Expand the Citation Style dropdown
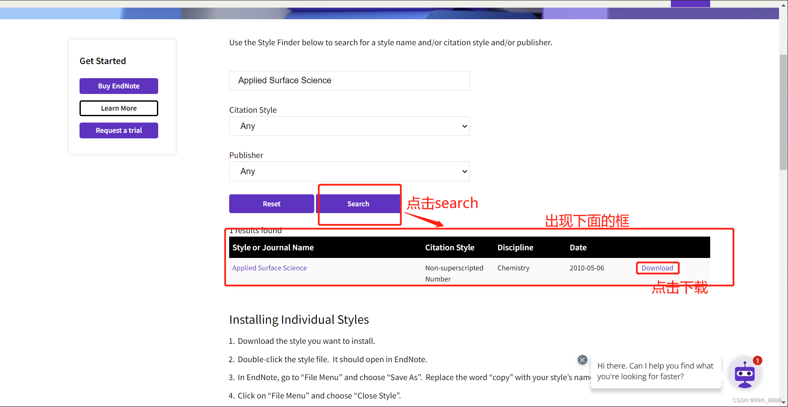The height and width of the screenshot is (407, 788). [x=349, y=126]
